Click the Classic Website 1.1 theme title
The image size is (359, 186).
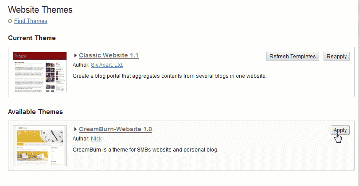coord(109,55)
